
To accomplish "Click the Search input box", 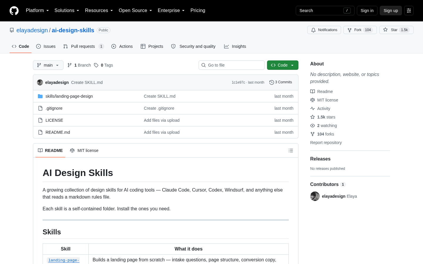I will click(325, 11).
